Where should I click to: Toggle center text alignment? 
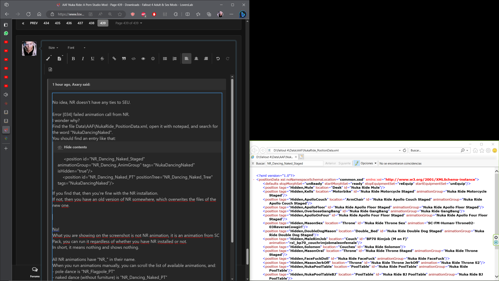196,59
